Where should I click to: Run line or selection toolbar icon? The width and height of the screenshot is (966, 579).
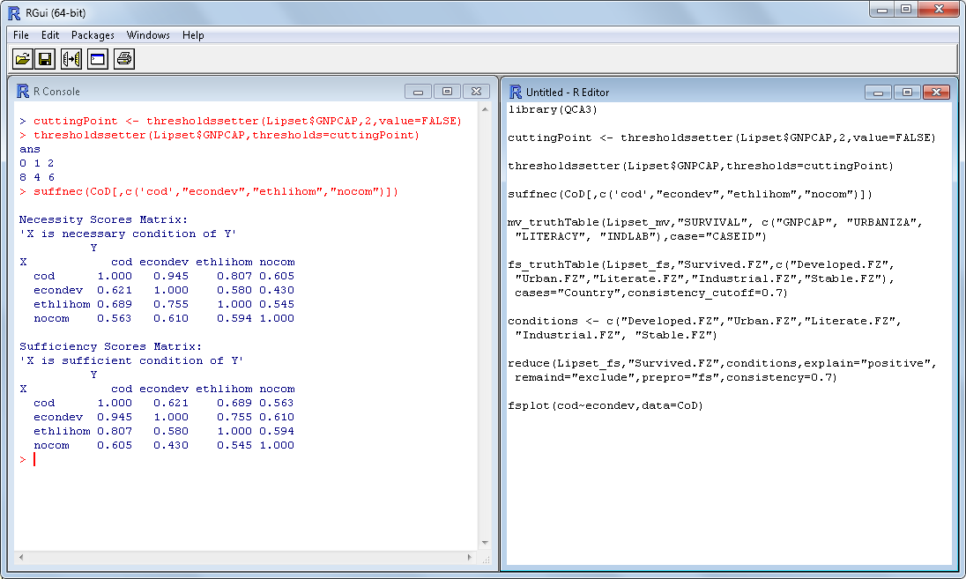click(x=71, y=59)
